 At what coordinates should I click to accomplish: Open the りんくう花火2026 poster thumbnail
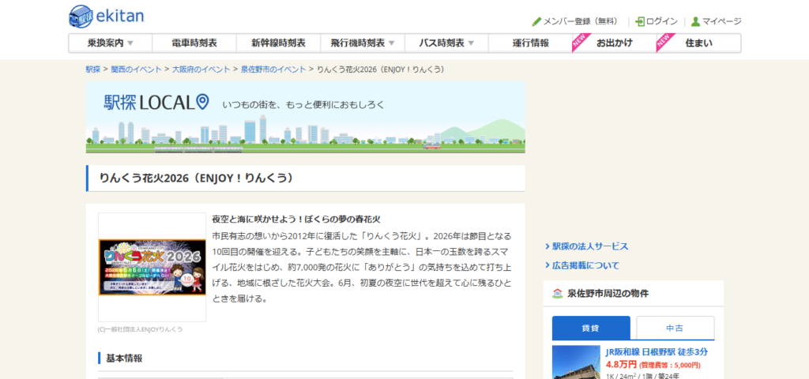click(152, 267)
